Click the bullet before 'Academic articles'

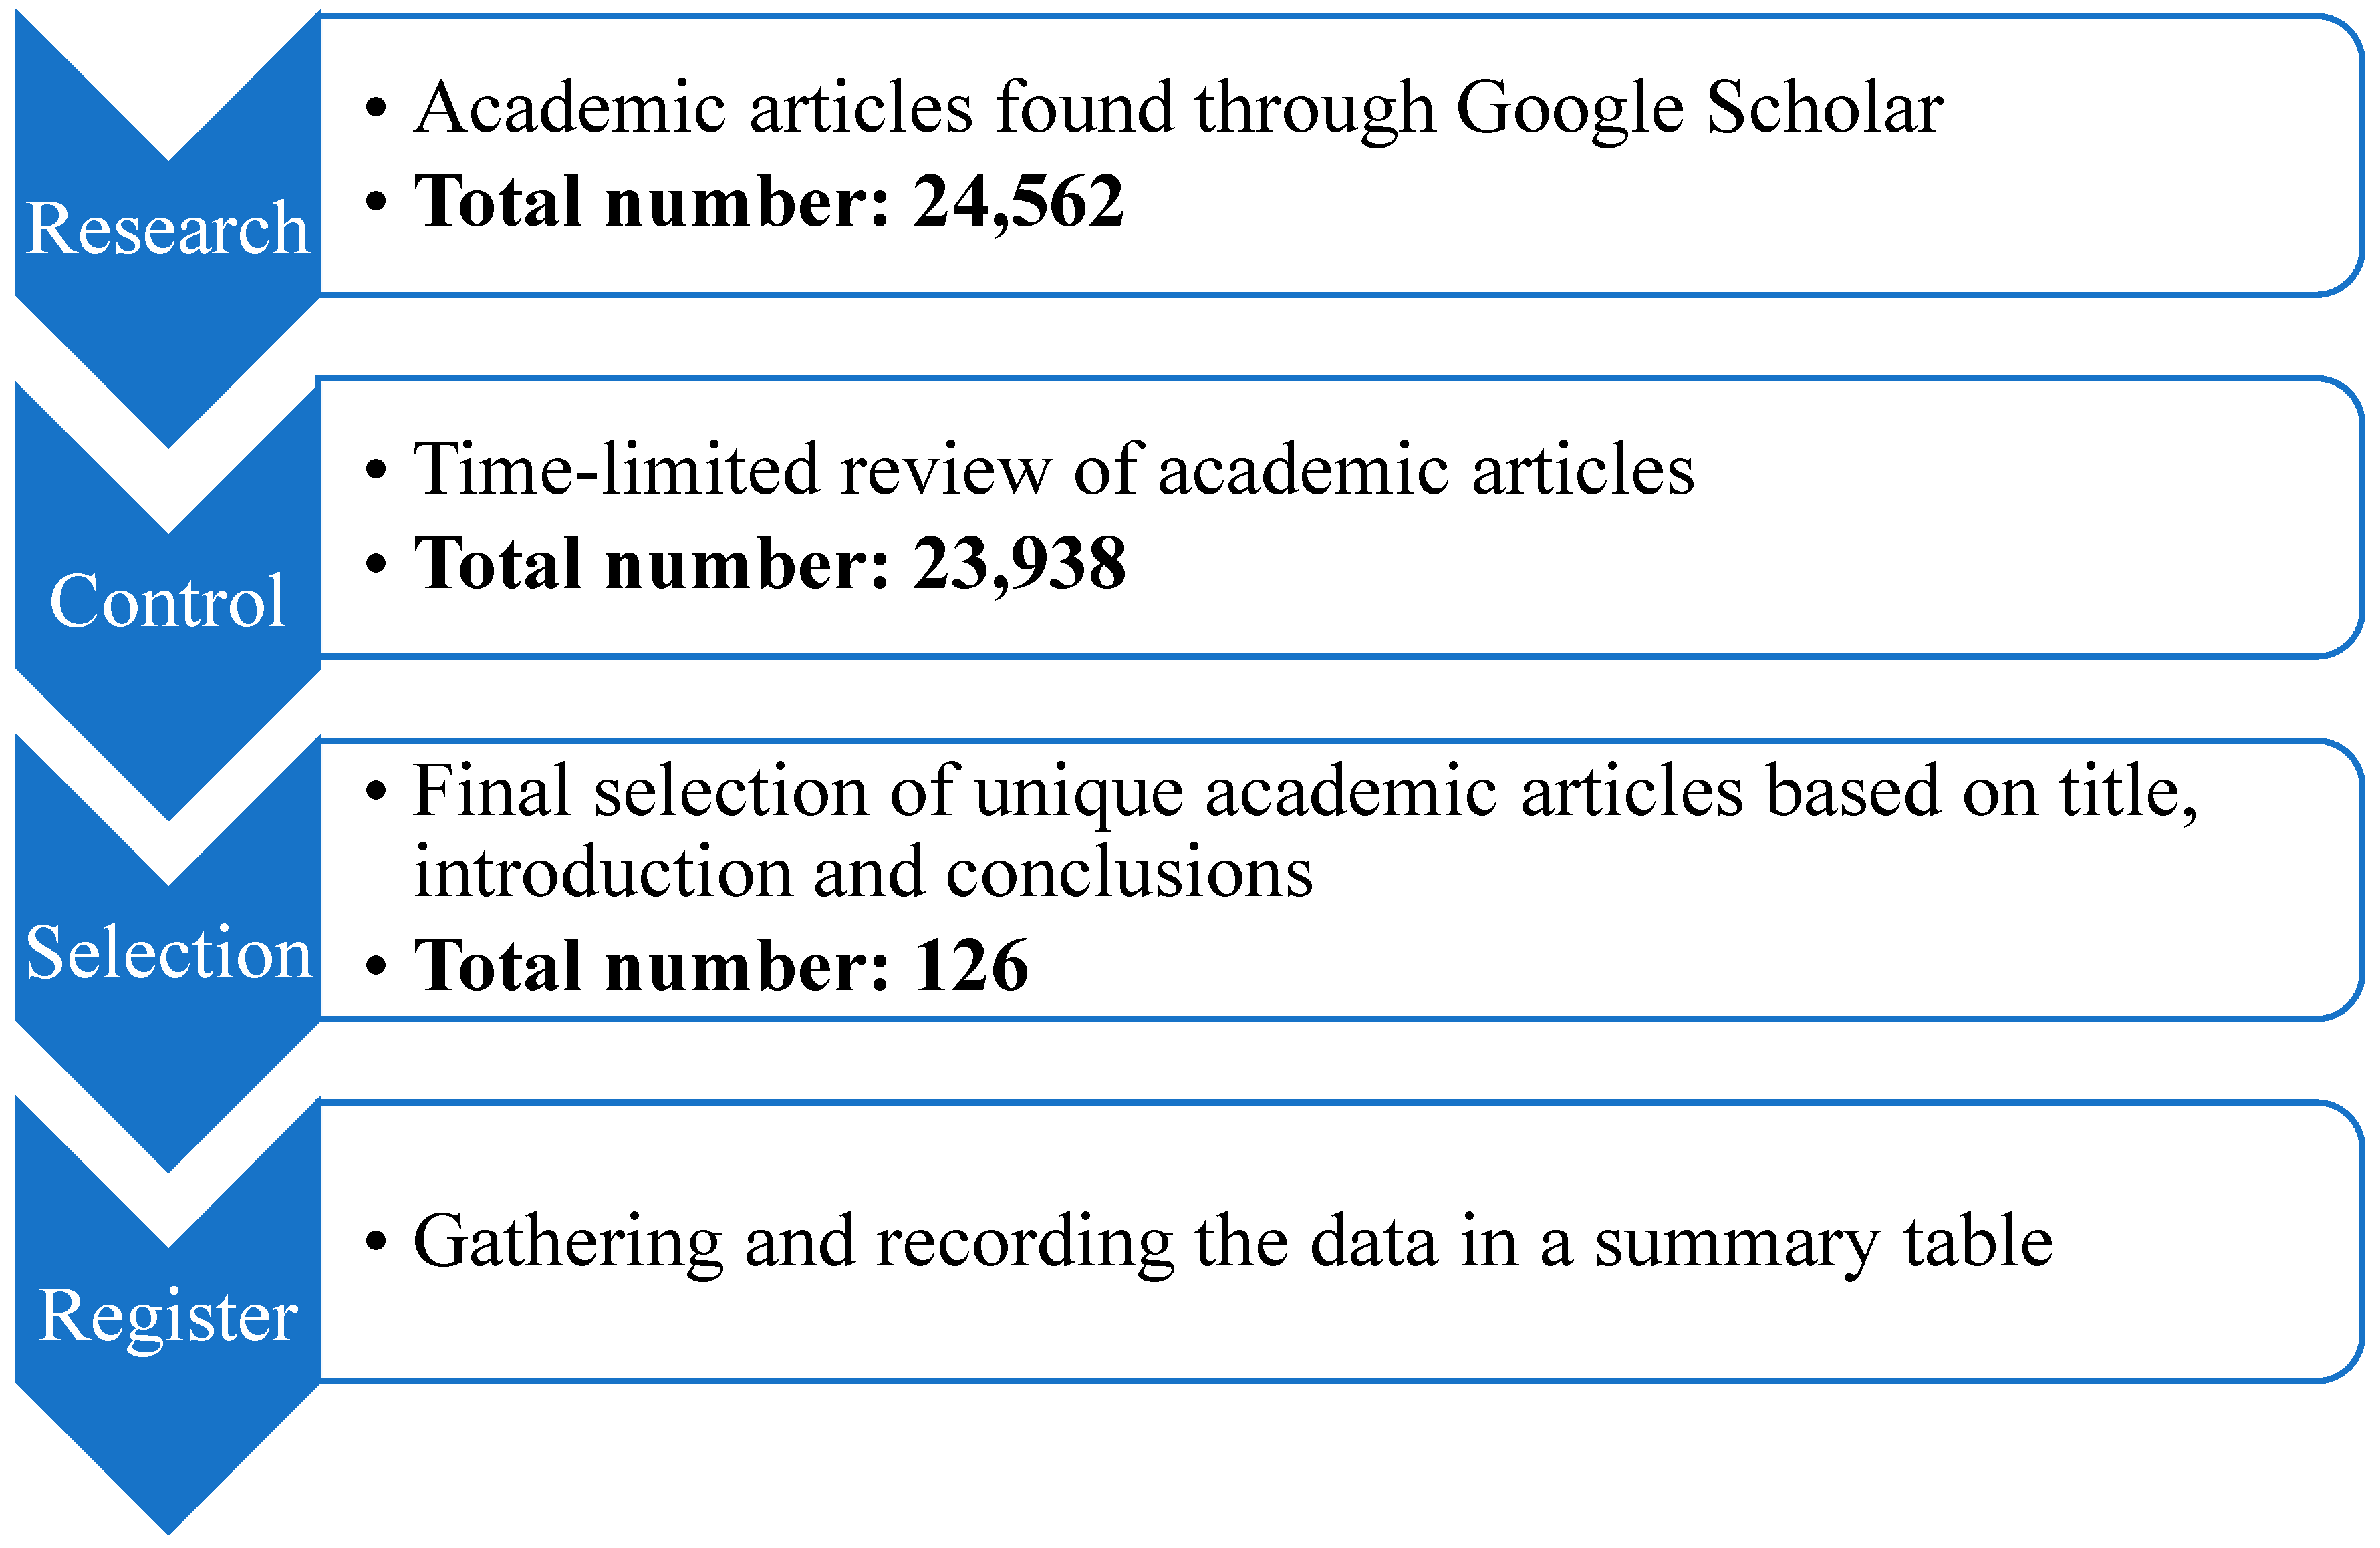pyautogui.click(x=376, y=107)
